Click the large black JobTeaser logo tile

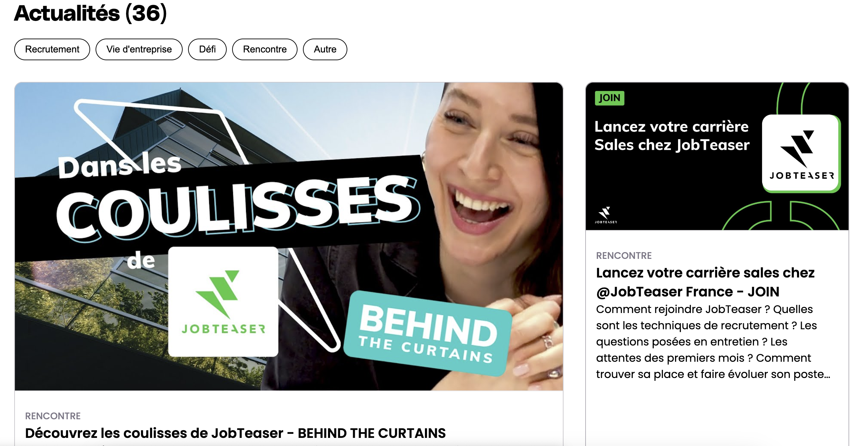tap(801, 154)
